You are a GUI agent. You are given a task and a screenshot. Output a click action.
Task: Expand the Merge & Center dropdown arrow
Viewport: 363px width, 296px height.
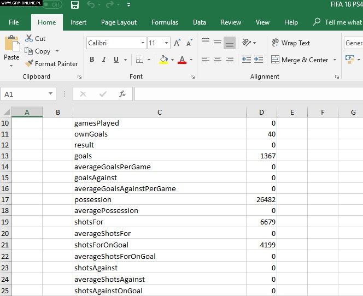(335, 60)
